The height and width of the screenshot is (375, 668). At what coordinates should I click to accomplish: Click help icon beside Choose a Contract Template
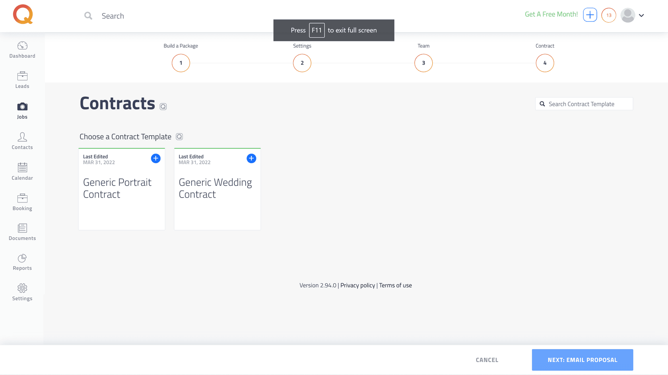click(x=179, y=137)
